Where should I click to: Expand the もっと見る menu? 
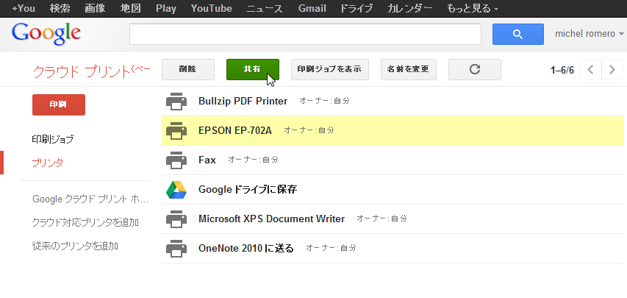tap(472, 8)
